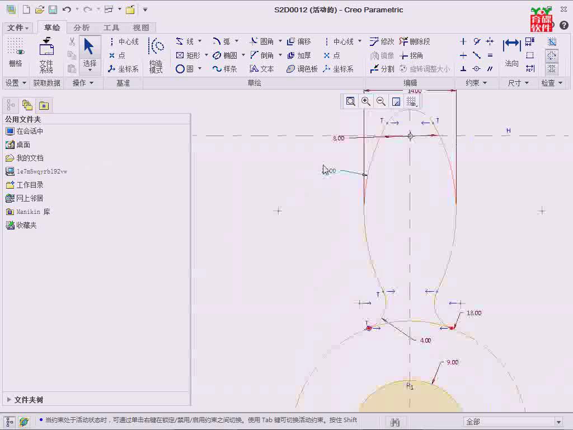This screenshot has width=573, height=430.
Task: Toggle highlight open ends inspection
Action: point(552,55)
